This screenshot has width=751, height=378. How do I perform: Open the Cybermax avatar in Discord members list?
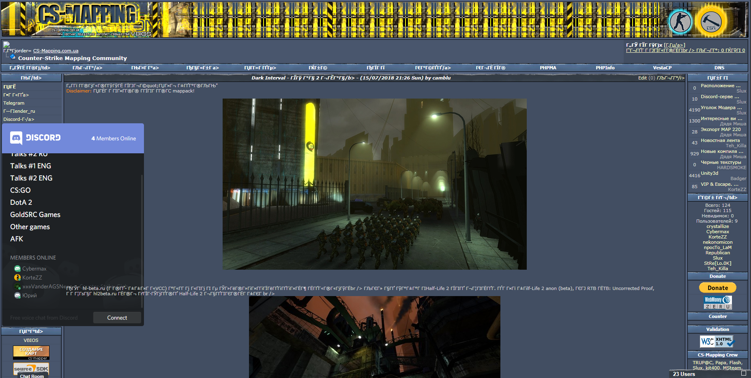[x=17, y=268]
